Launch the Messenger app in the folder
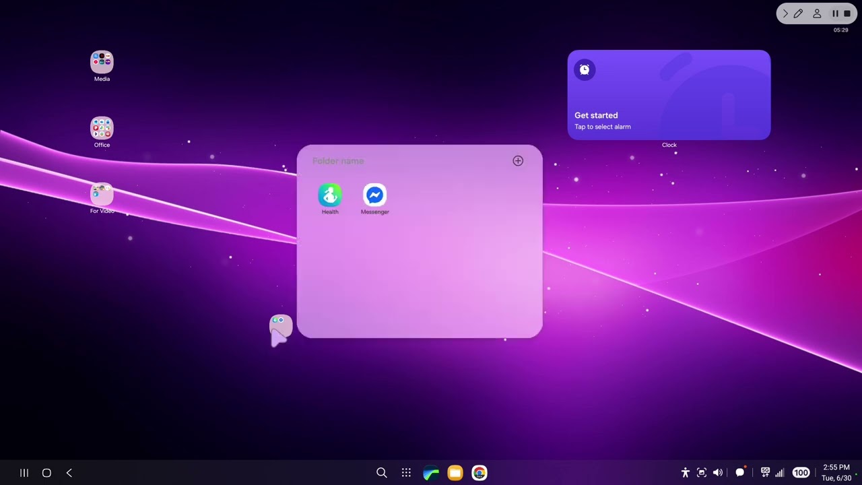 374,195
